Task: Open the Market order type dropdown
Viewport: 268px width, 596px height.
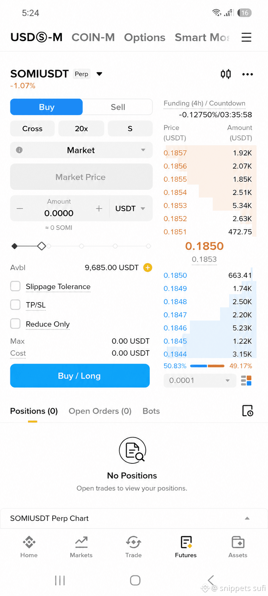Action: click(x=81, y=150)
